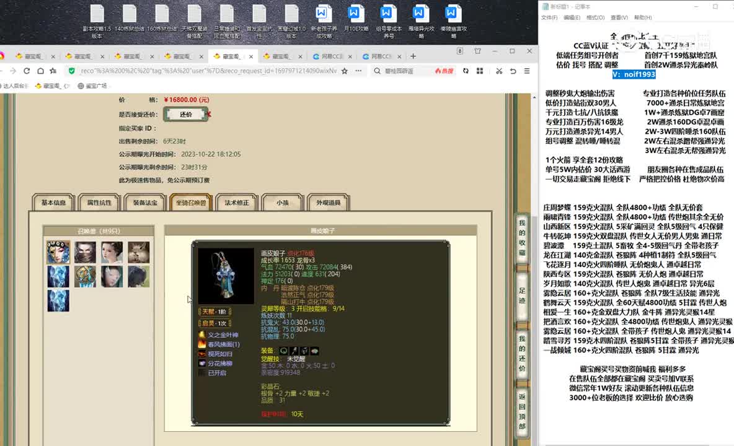Click the price text ¥16800.00 (元)
Screen dimensions: 734x446
point(187,100)
